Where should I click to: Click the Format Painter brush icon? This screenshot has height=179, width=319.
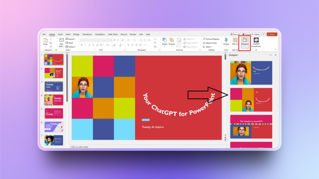coord(51,47)
